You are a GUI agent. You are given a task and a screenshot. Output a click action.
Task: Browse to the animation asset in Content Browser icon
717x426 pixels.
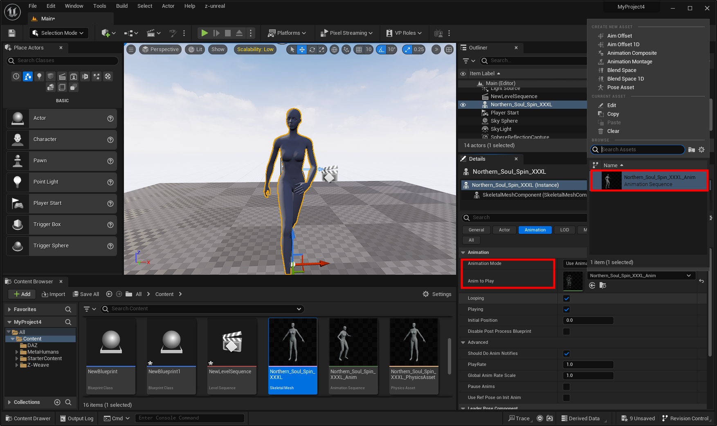602,285
